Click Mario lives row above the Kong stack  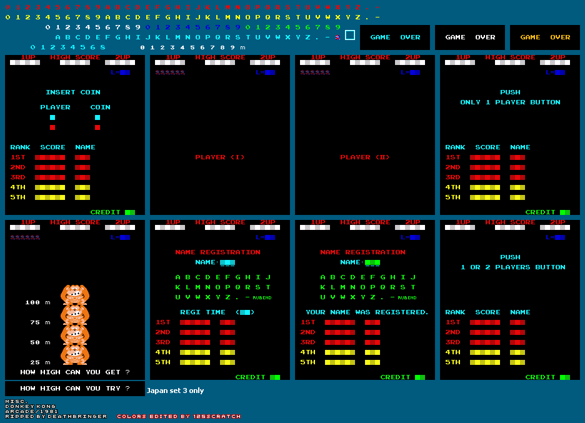coord(25,237)
